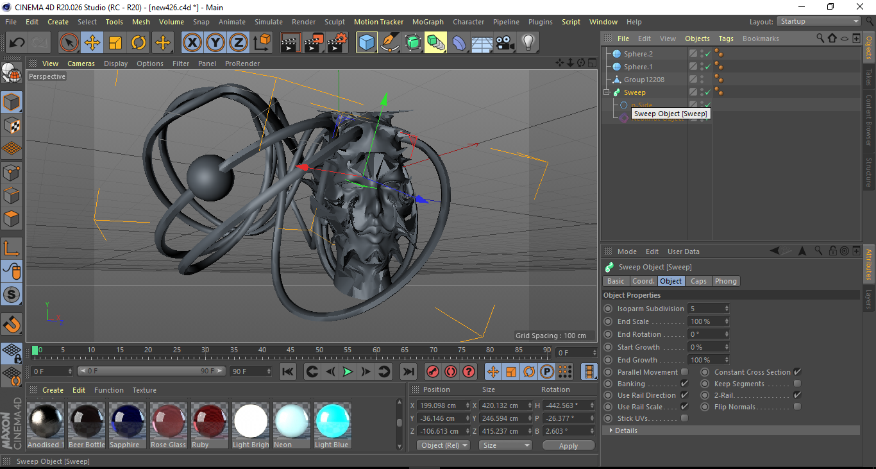This screenshot has width=876, height=469.
Task: Click the Apply button
Action: pos(568,445)
